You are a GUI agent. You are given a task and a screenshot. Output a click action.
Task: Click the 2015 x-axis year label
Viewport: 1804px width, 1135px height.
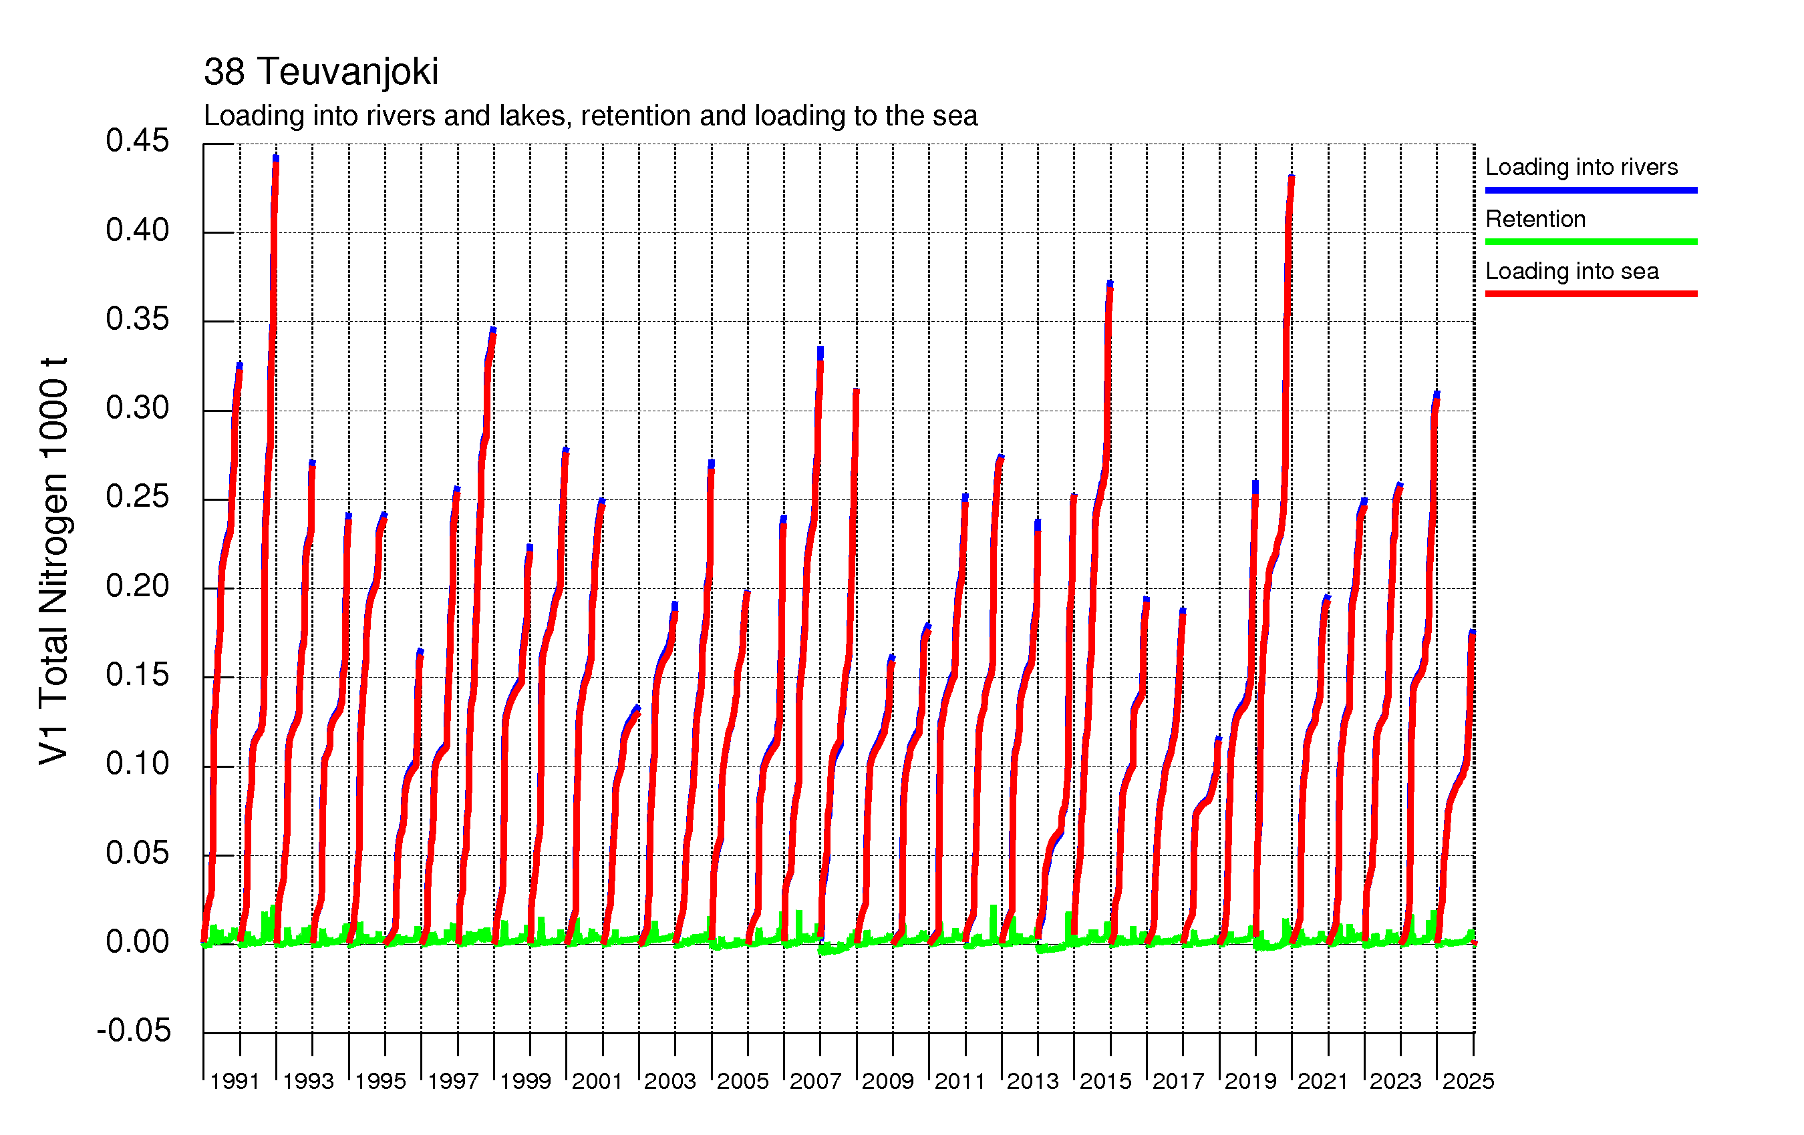[1105, 1081]
